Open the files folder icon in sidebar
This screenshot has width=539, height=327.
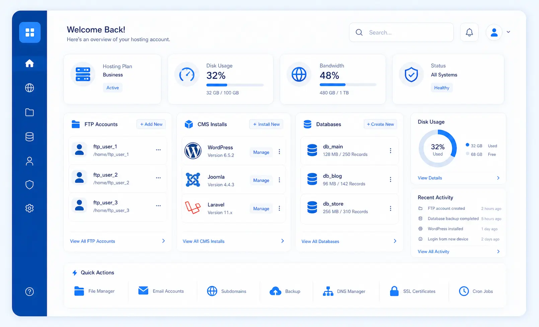[29, 112]
